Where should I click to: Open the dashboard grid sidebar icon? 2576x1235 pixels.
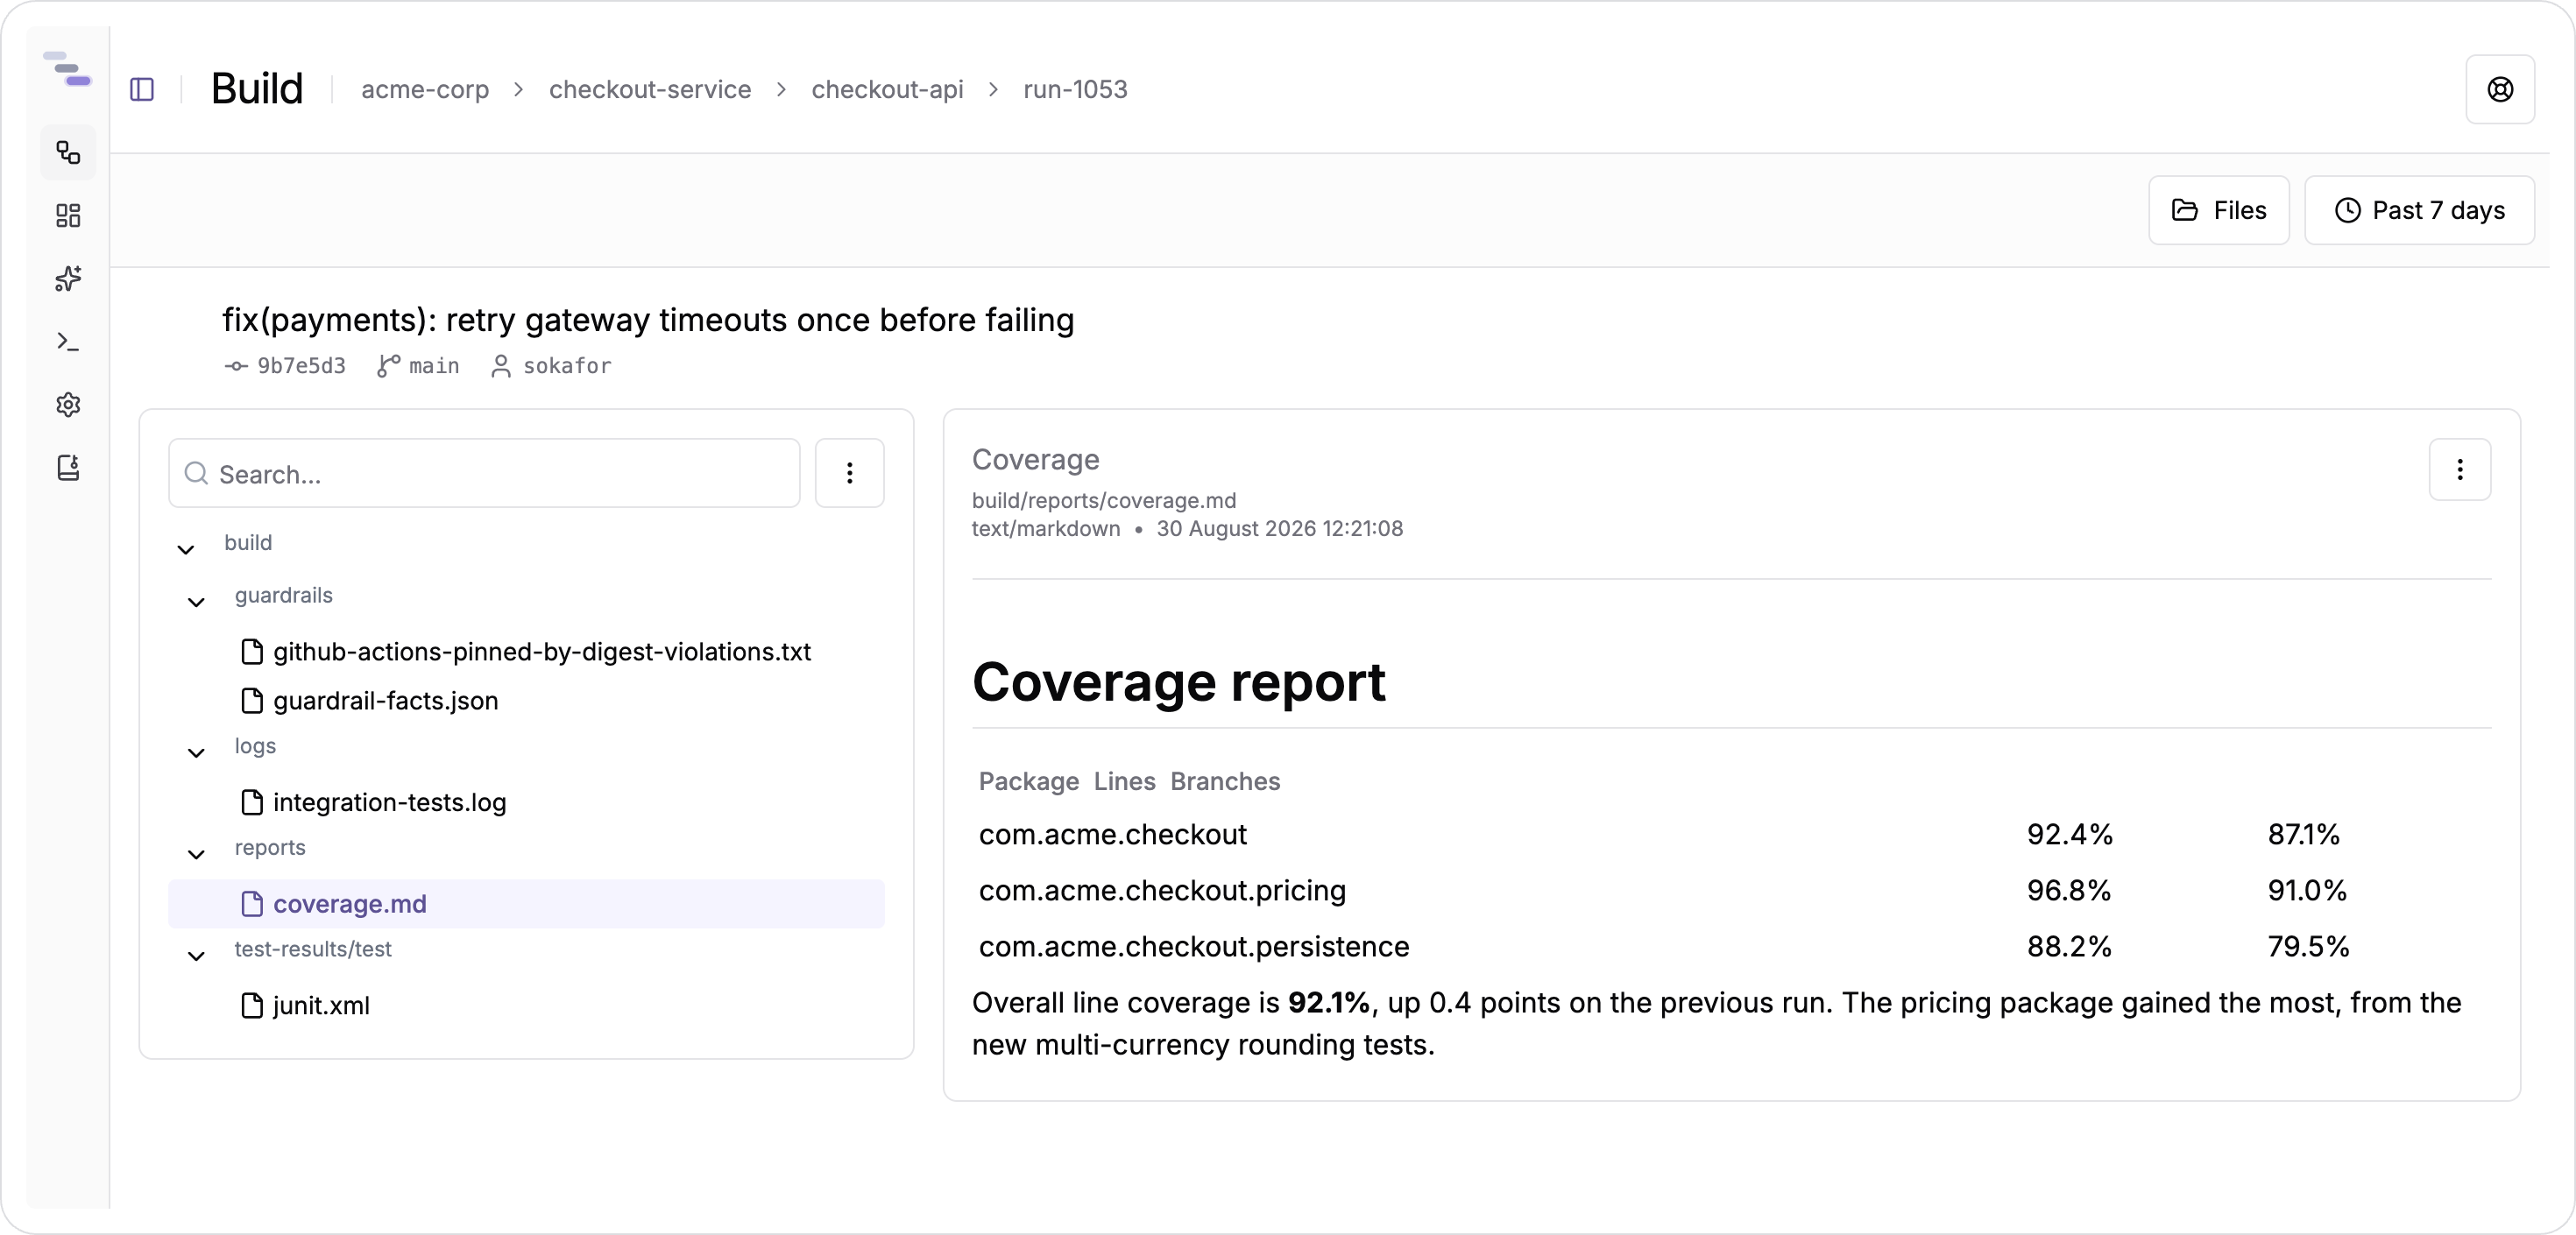(x=68, y=216)
